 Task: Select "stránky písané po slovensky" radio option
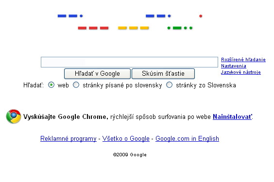pos(76,85)
